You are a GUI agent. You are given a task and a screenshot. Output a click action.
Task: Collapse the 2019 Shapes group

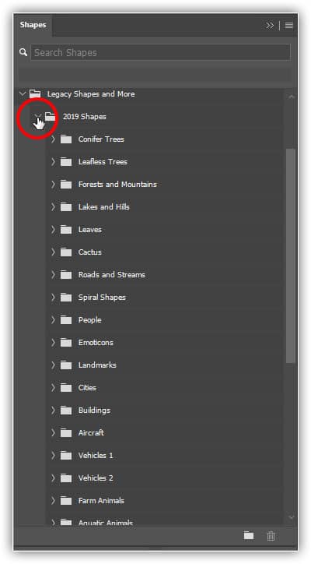click(x=38, y=116)
